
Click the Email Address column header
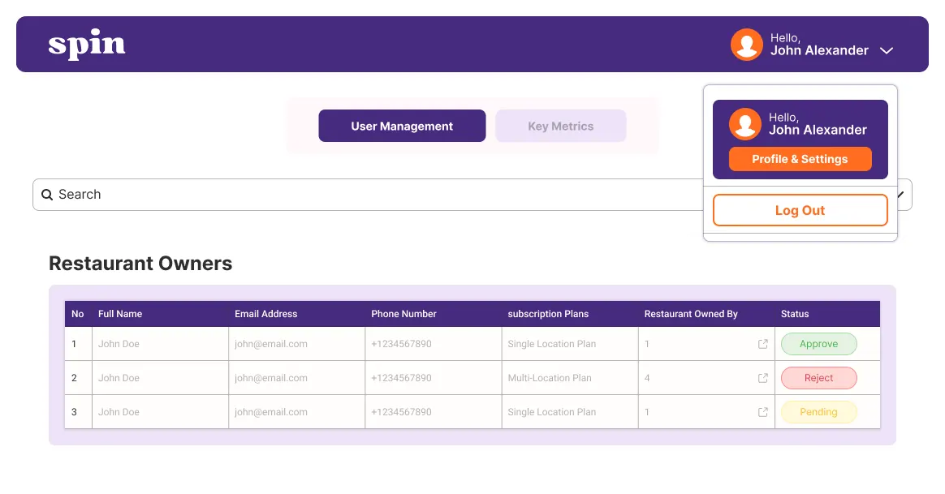click(265, 314)
